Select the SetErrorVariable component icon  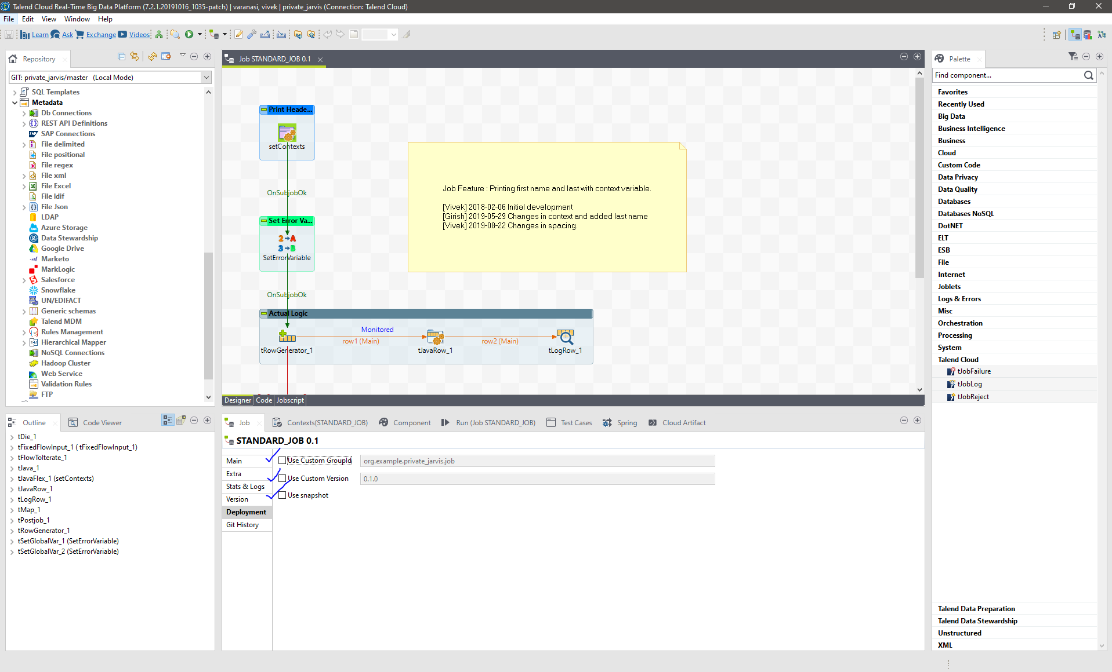pos(287,243)
